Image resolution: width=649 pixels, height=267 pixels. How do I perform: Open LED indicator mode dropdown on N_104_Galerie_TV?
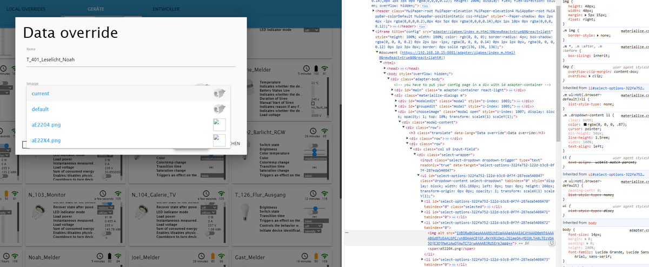tap(208, 212)
